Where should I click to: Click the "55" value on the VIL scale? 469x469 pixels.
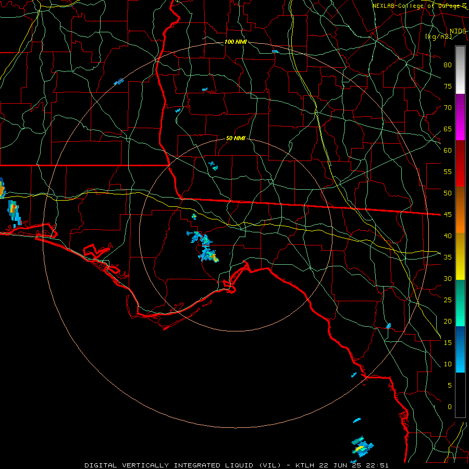click(x=448, y=171)
